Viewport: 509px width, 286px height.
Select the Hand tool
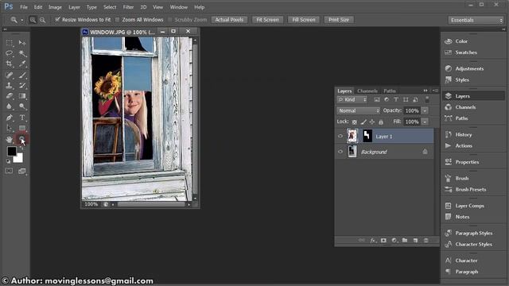pyautogui.click(x=9, y=140)
